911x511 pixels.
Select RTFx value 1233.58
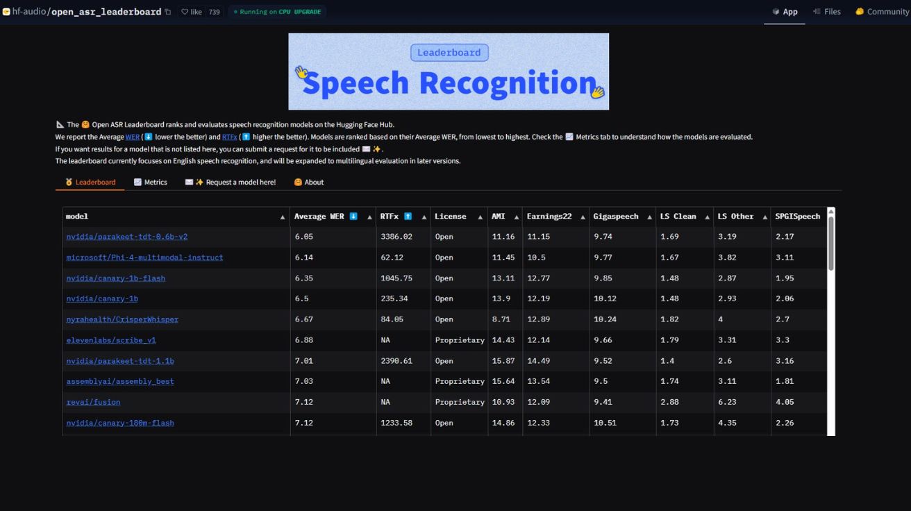point(396,423)
